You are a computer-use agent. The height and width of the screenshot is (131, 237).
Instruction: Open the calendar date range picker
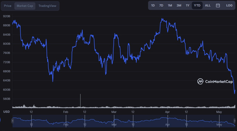218,5
